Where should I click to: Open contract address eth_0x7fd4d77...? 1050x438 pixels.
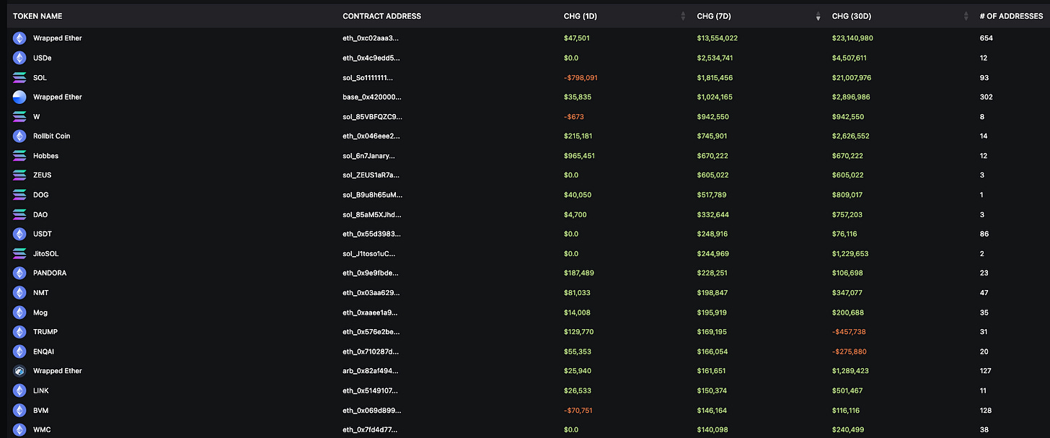[371, 429]
